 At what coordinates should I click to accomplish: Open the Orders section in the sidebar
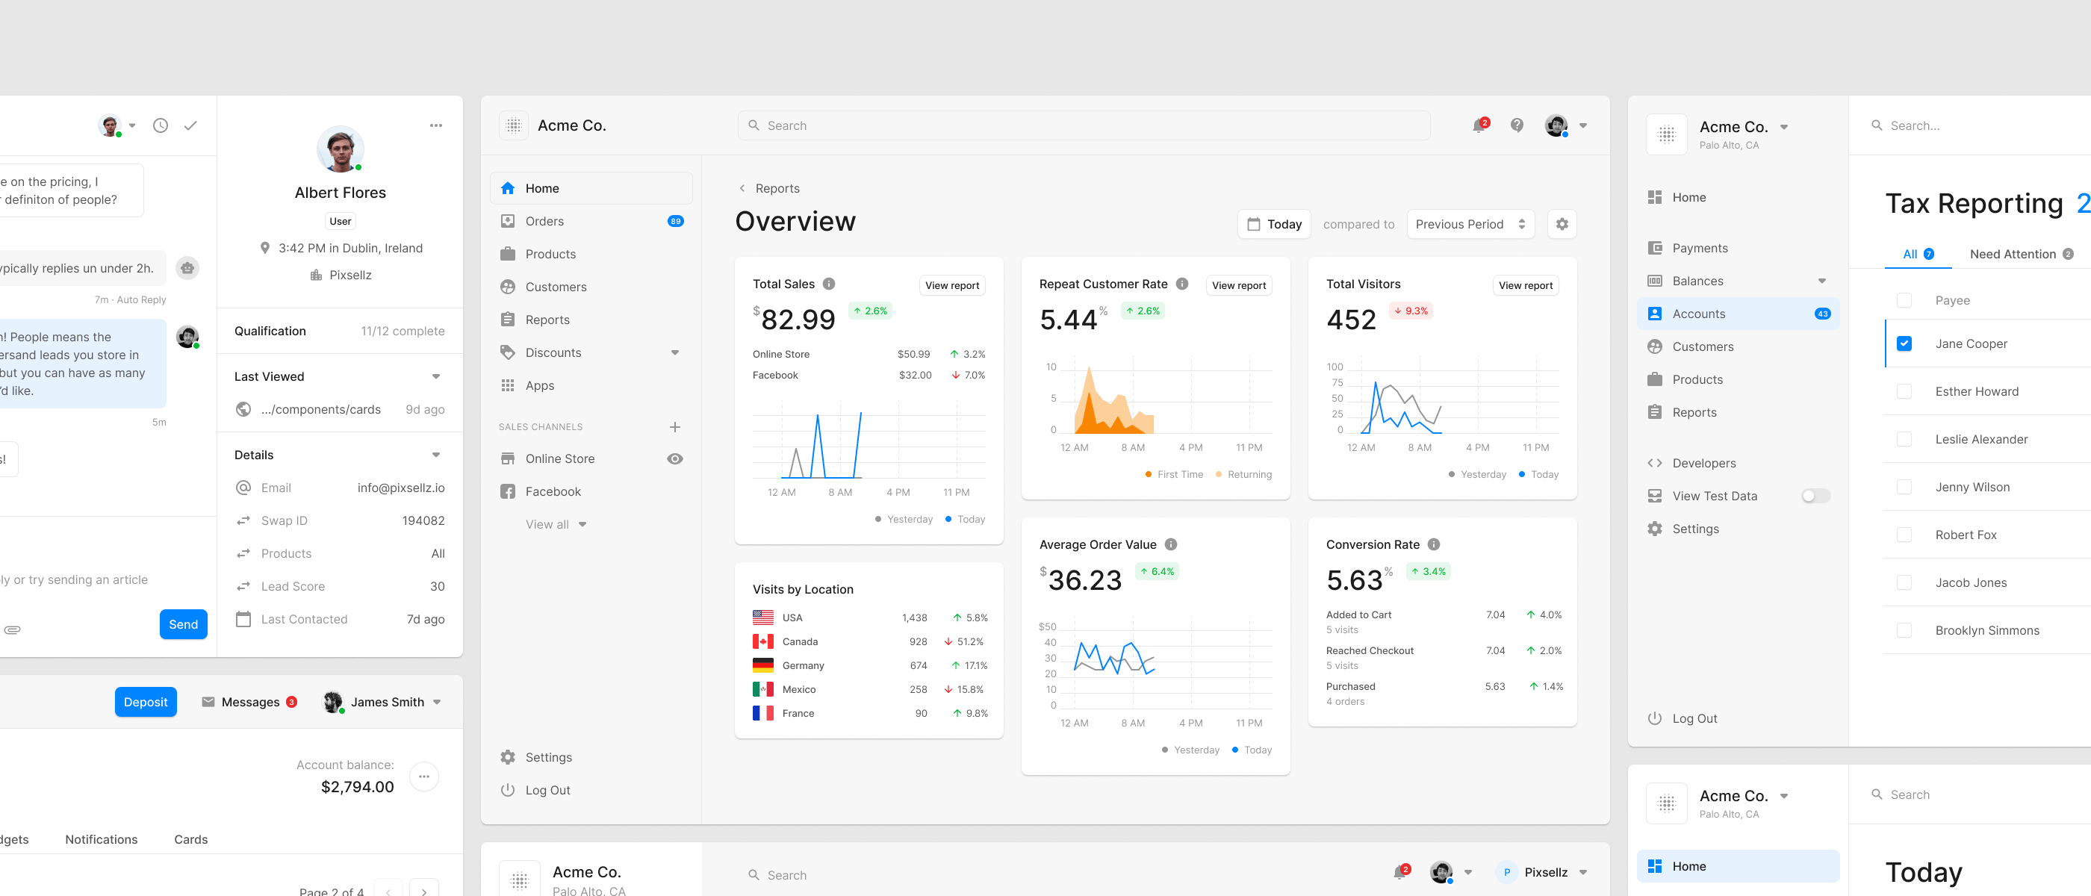[544, 221]
